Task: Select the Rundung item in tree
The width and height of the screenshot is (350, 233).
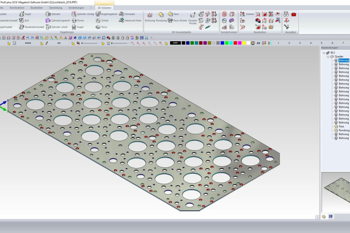Action: coord(344,130)
